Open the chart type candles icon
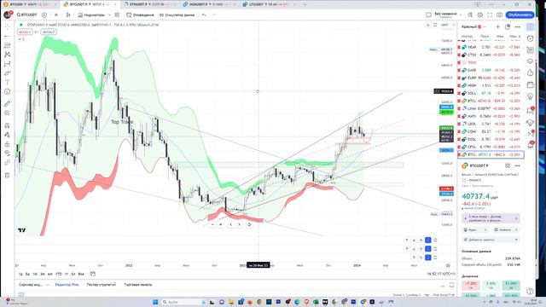The image size is (546, 307). click(x=68, y=15)
